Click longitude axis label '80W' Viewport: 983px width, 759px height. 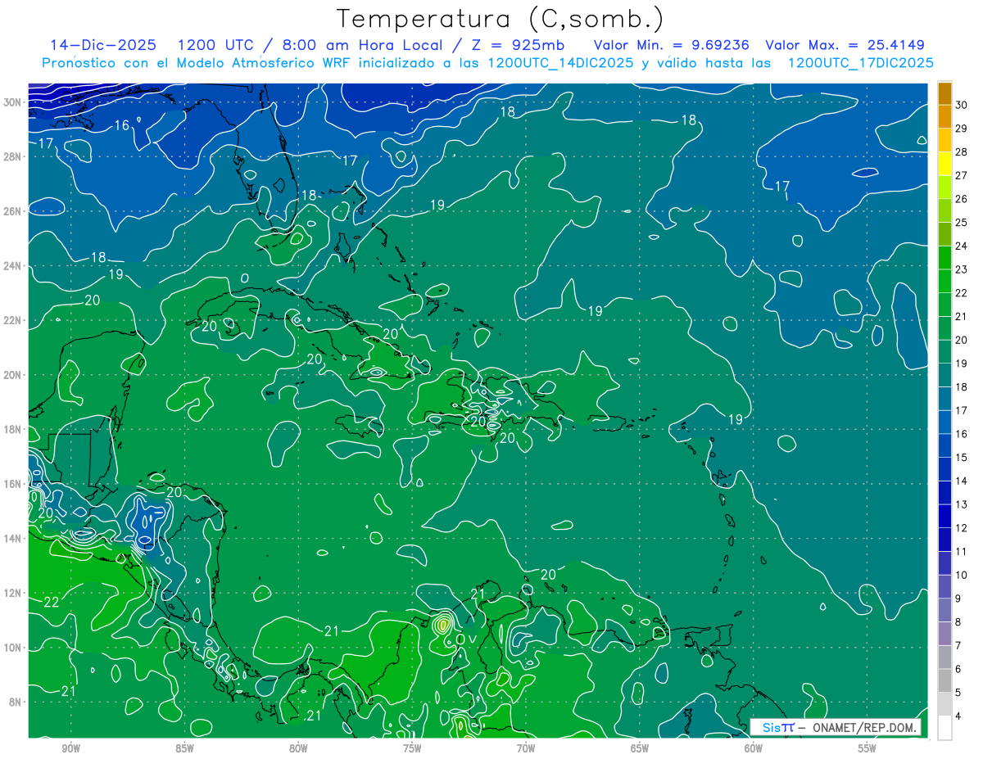tap(298, 749)
